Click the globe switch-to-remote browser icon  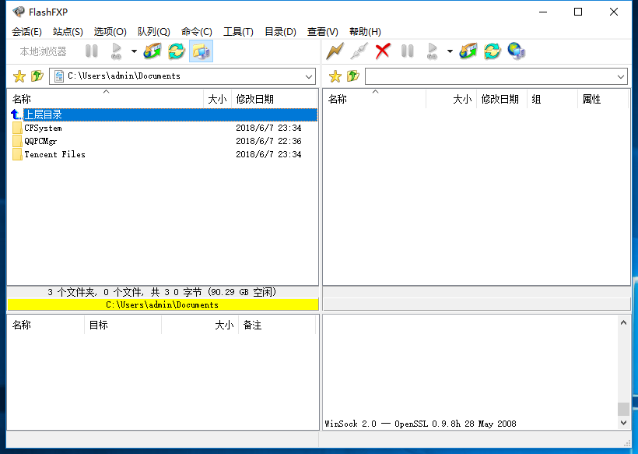pos(517,51)
